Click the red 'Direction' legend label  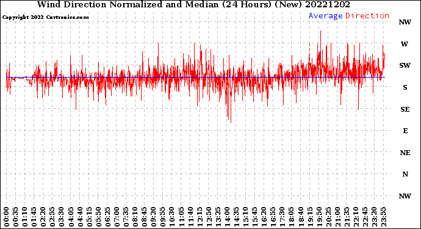[367, 16]
